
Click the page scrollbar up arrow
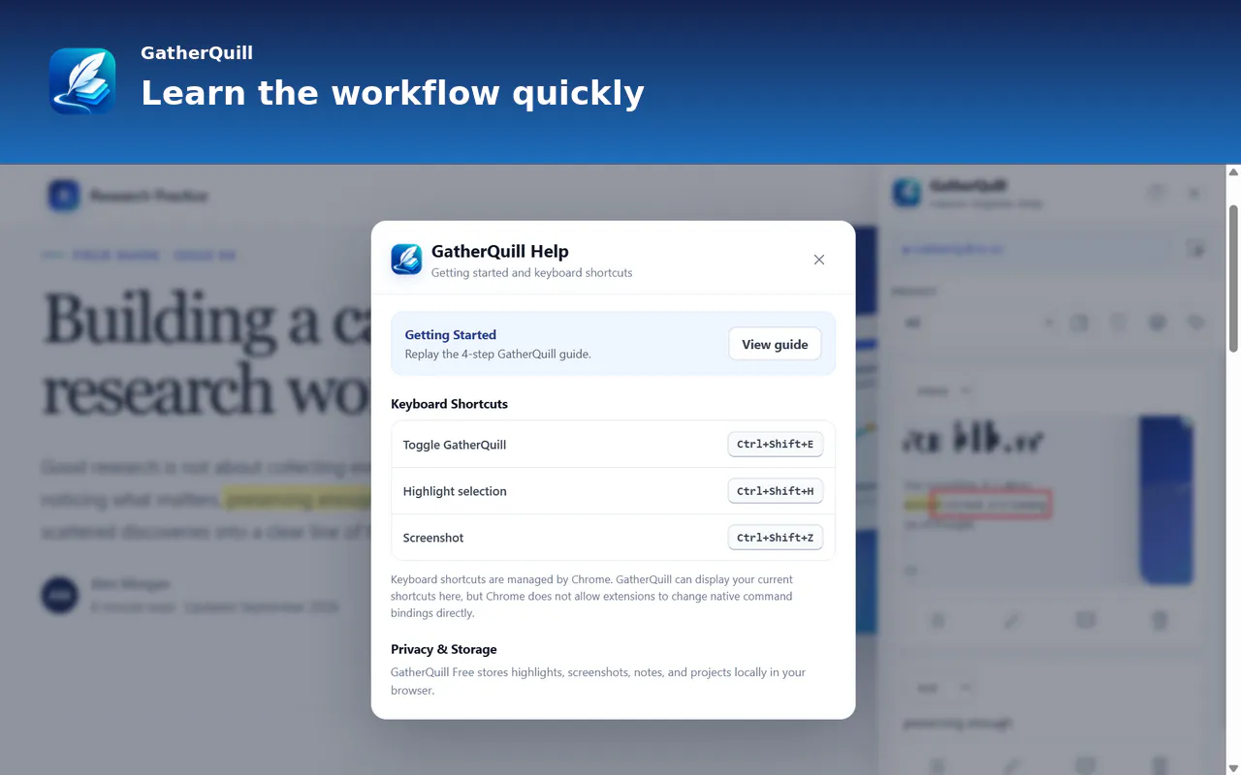1233,172
